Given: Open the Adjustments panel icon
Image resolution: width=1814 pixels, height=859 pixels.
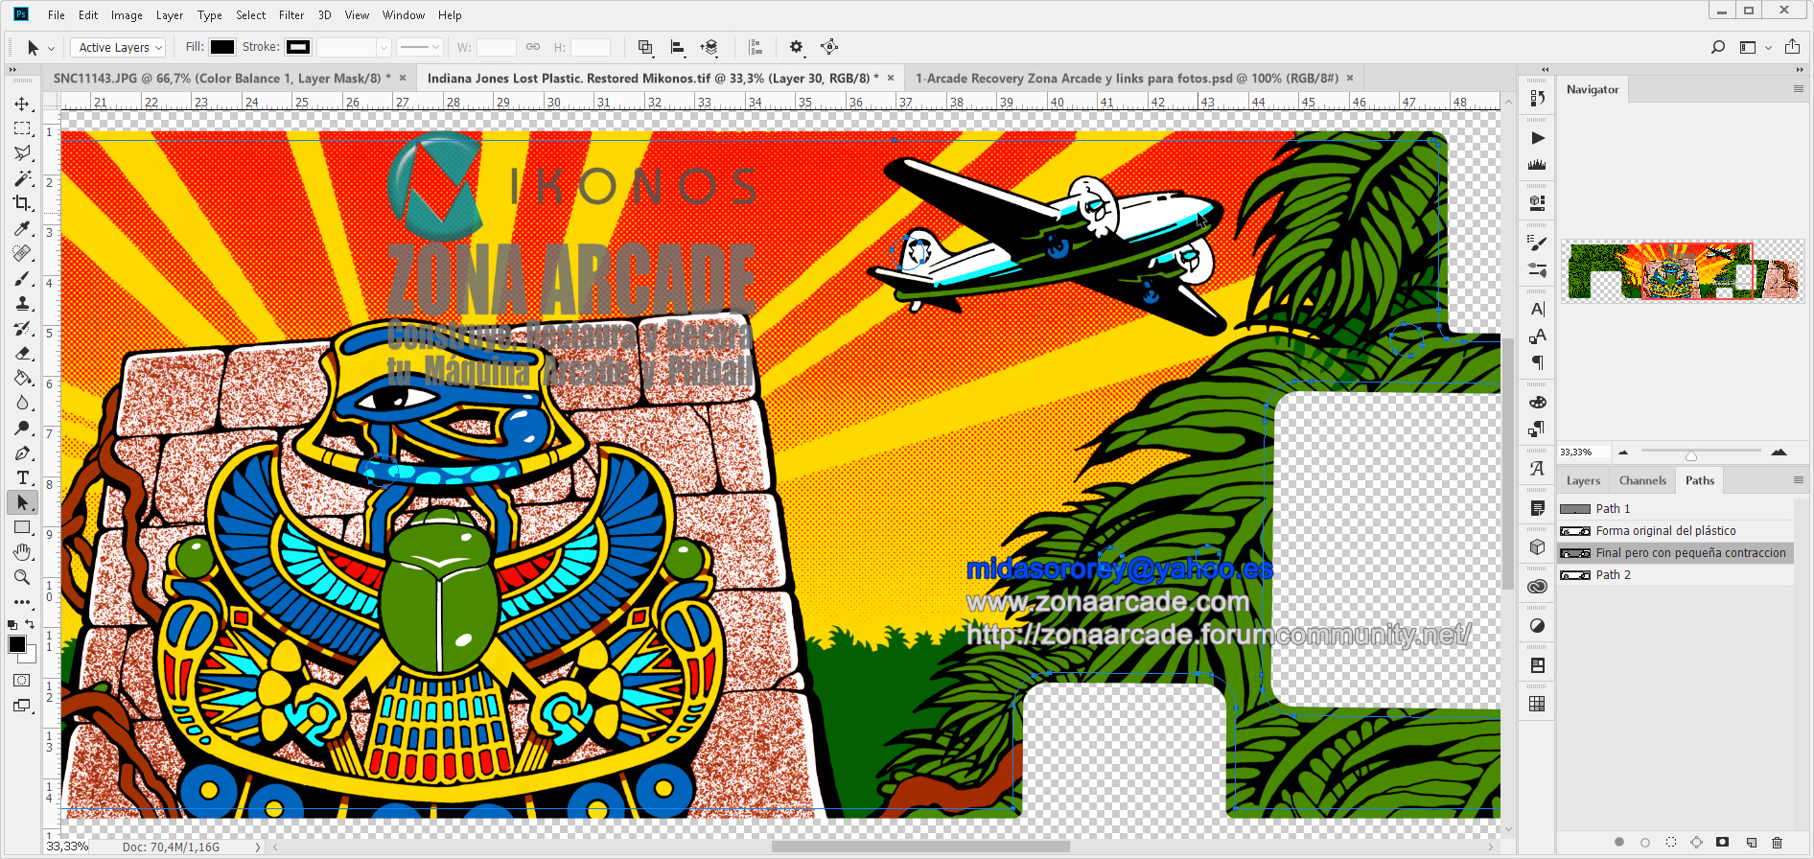Looking at the screenshot, I should (1537, 626).
